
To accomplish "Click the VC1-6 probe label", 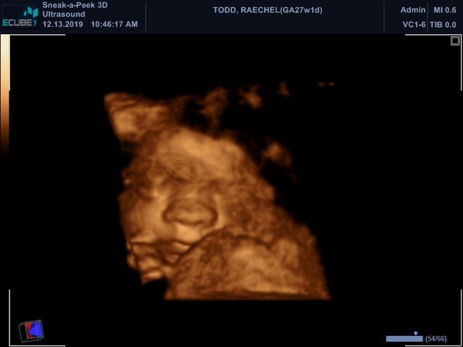I will (x=414, y=25).
